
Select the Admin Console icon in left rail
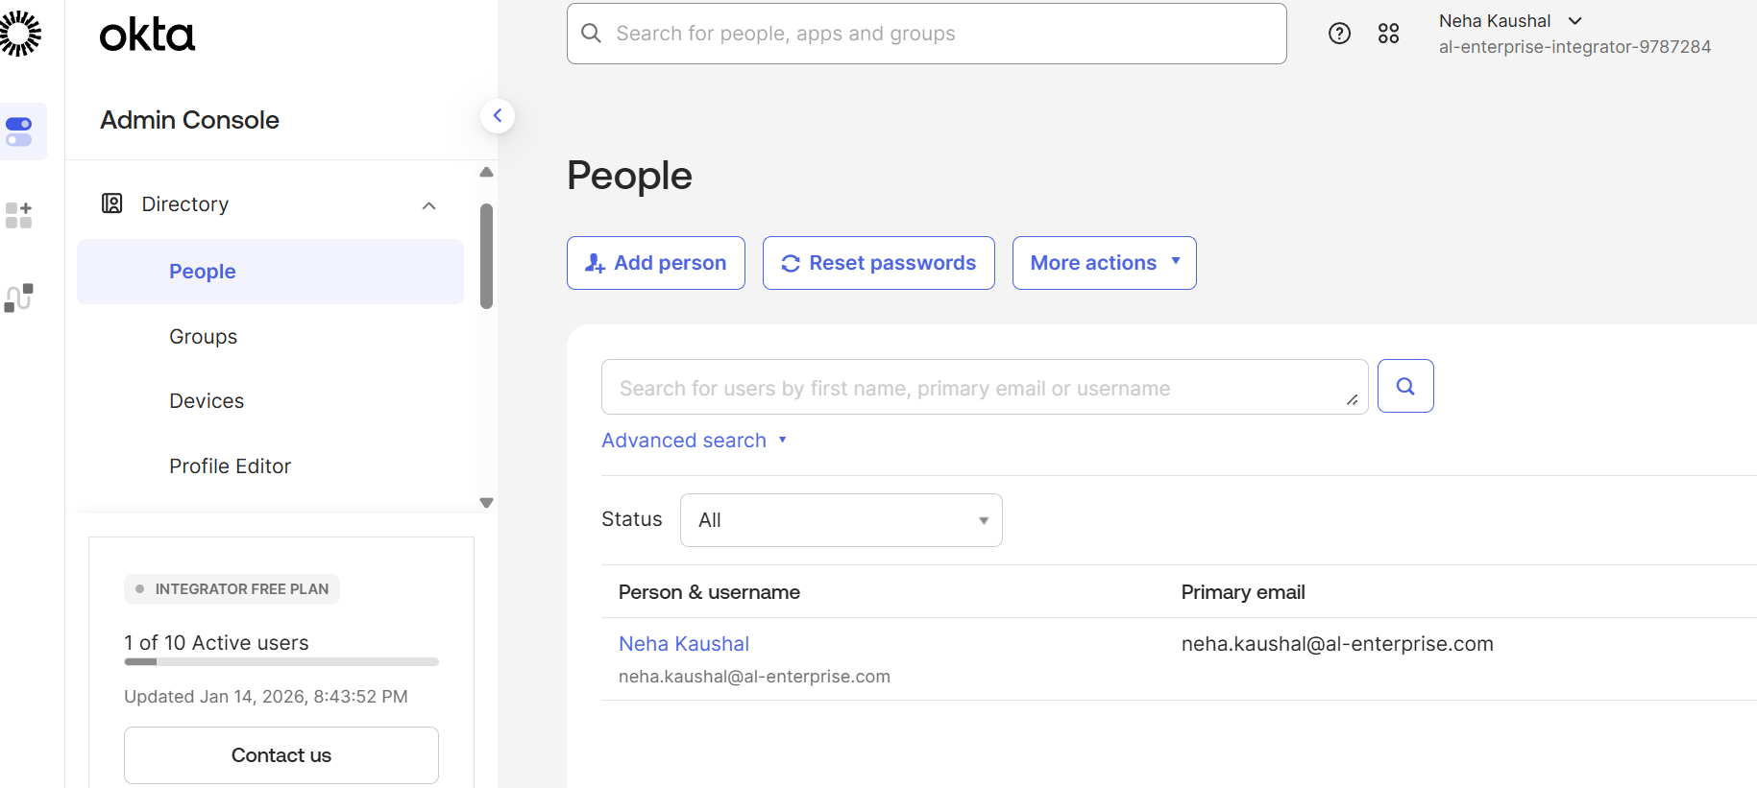pyautogui.click(x=19, y=131)
